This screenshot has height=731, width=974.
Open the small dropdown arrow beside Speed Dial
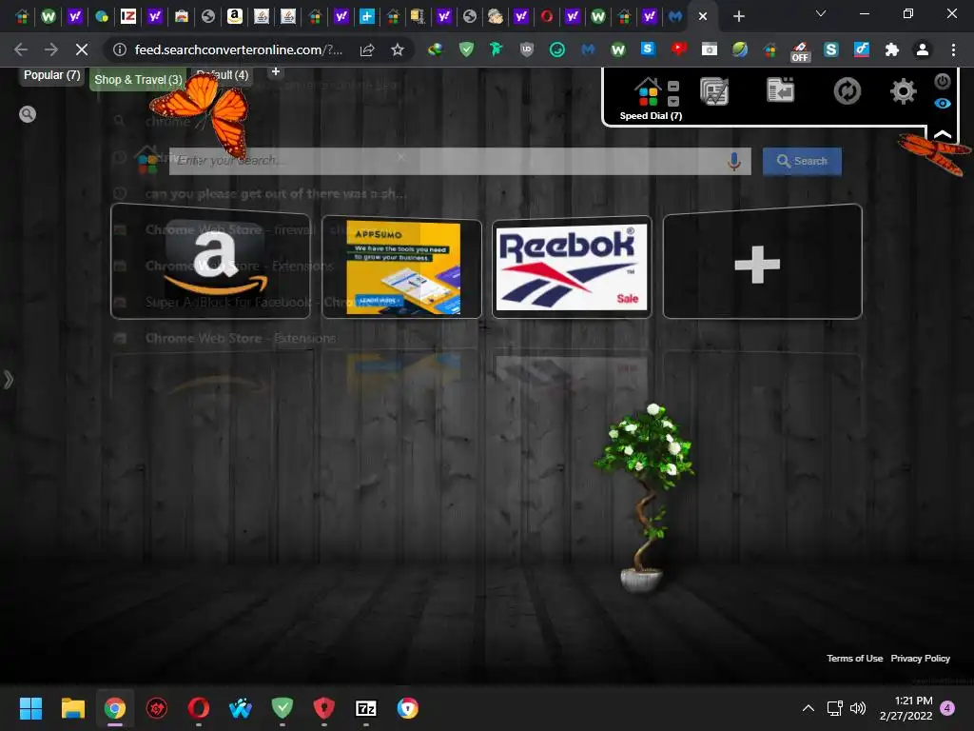click(x=673, y=101)
